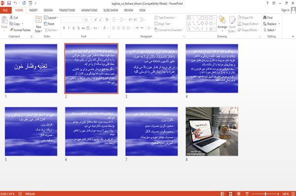Select slide 1 title thumbnail
Viewport: 296px width, 196px height.
(x=31, y=68)
